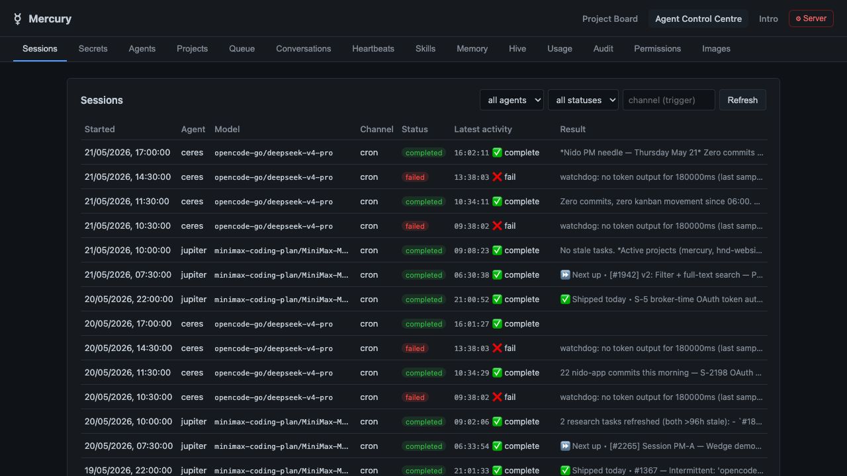Click red X icon in 20/05 10:30:00 row
Screen dimensions: 847x476
pyautogui.click(x=497, y=397)
